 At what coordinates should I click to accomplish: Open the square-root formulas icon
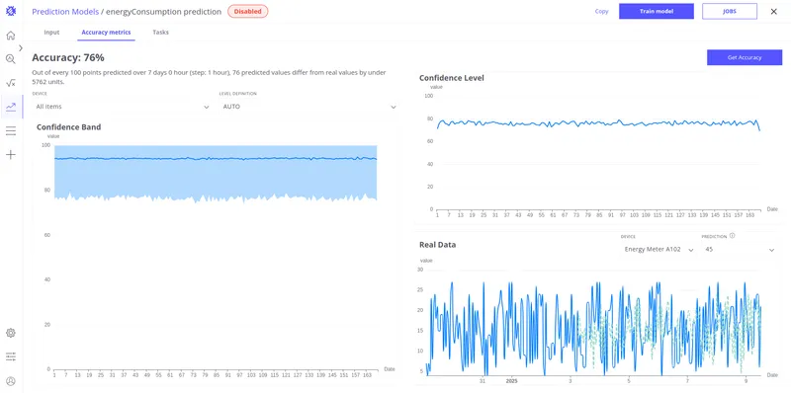(x=11, y=83)
